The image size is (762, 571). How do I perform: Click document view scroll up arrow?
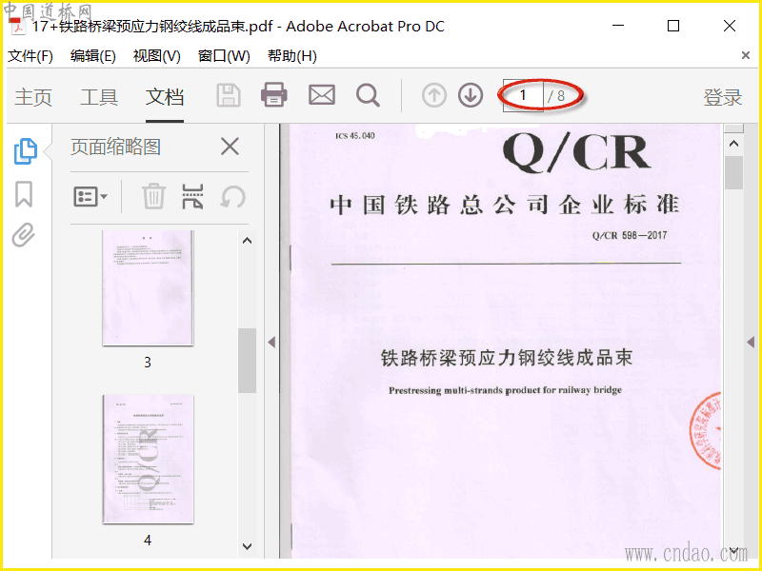[733, 144]
